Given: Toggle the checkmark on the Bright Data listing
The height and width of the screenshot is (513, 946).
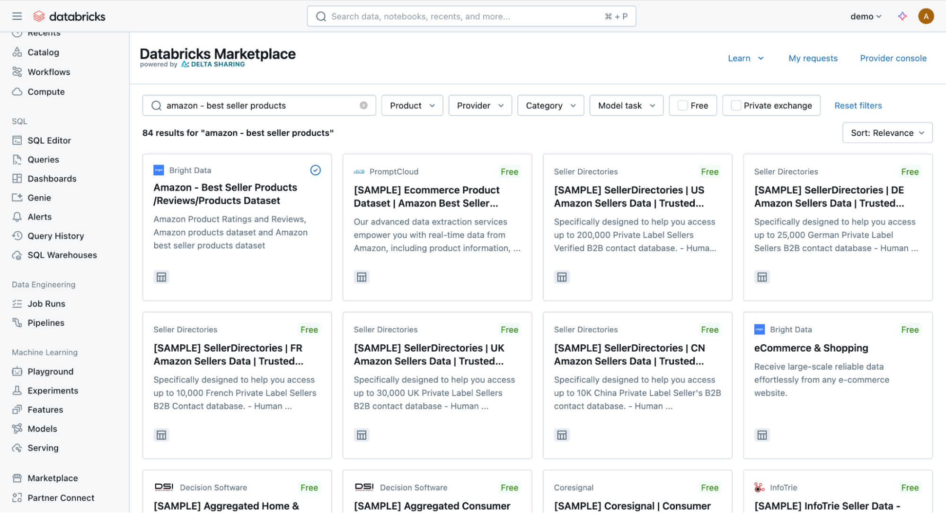Looking at the screenshot, I should tap(315, 170).
